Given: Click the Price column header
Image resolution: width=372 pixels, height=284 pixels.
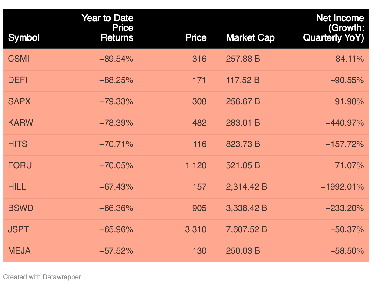Looking at the screenshot, I should coord(196,37).
